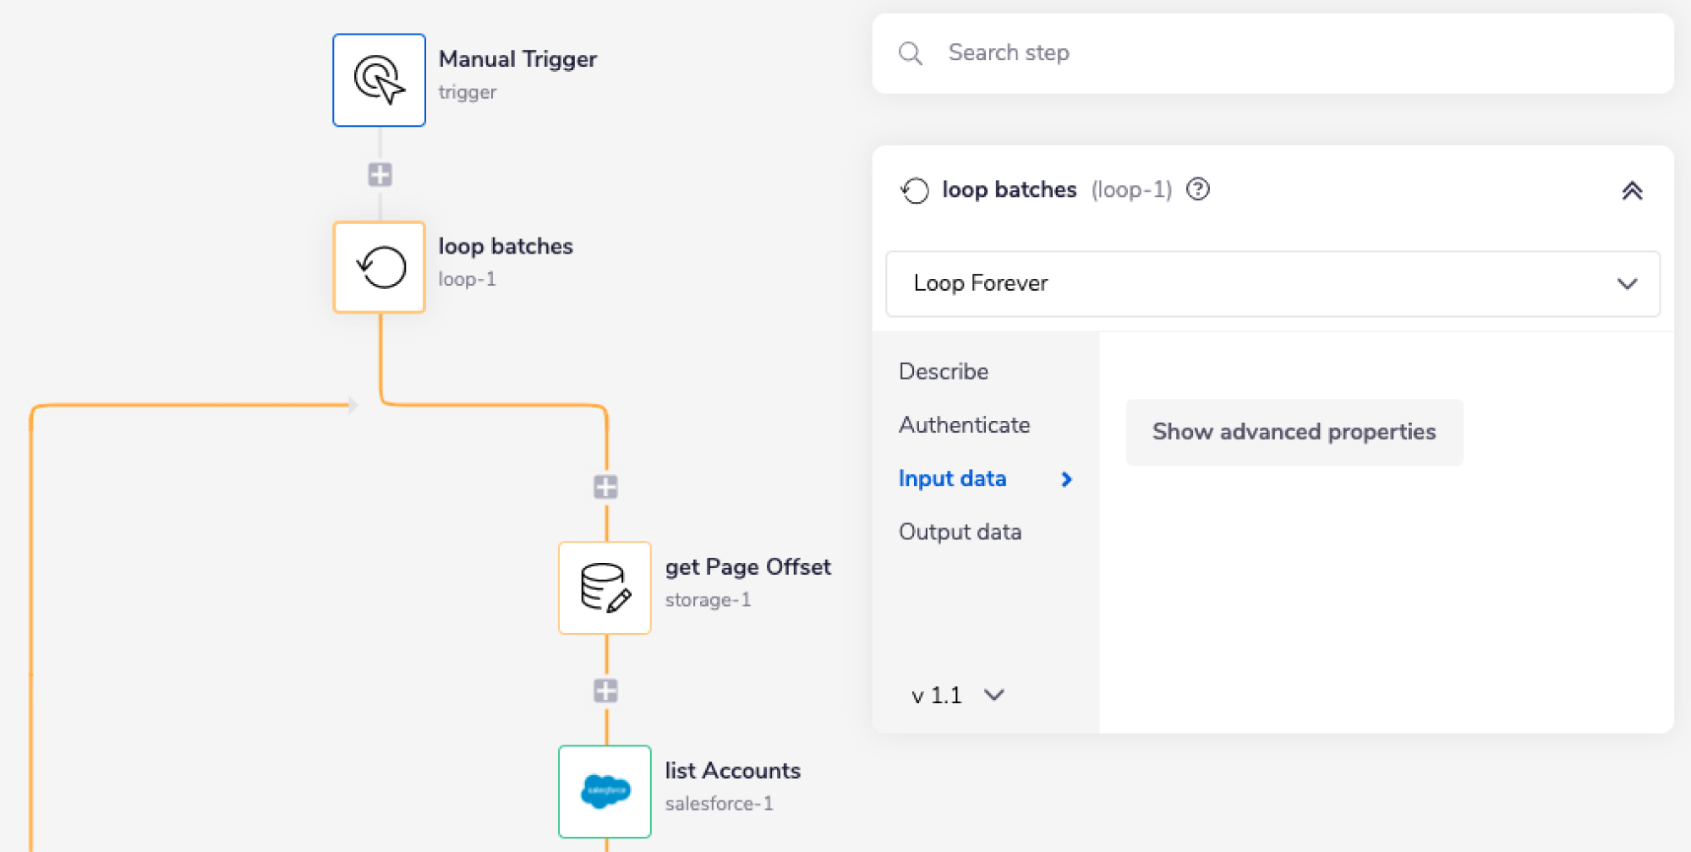
Task: Insert a step before get Page Offset
Action: pyautogui.click(x=604, y=486)
